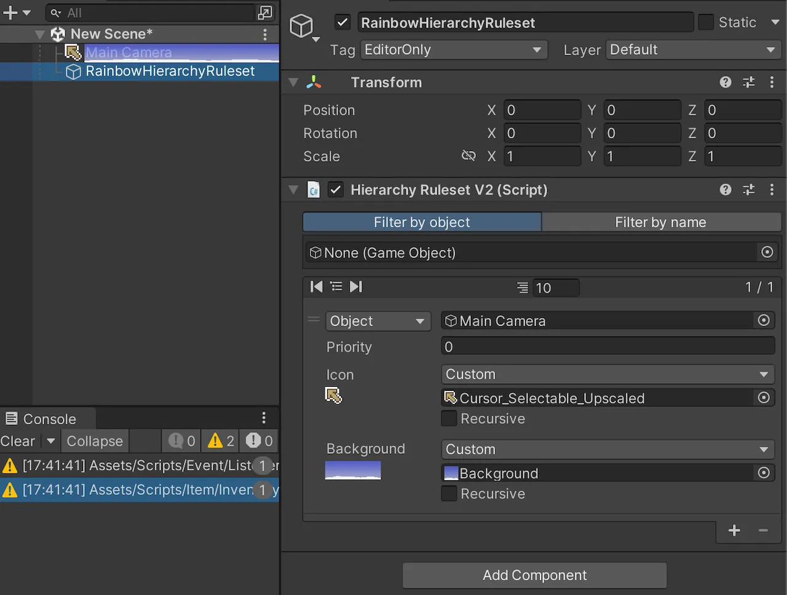
Task: Collapse the Hierarchy Ruleset V2 foldout
Action: tap(293, 190)
